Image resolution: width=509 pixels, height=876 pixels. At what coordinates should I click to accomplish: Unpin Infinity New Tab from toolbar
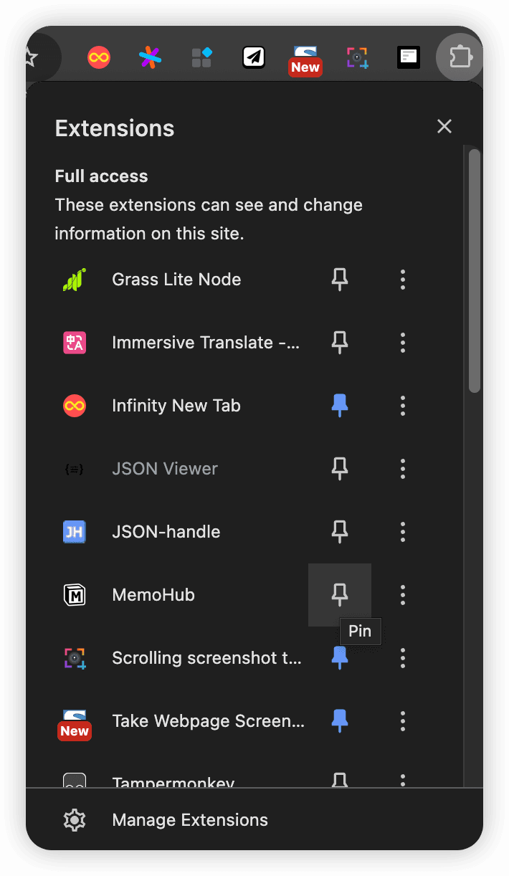pos(340,406)
